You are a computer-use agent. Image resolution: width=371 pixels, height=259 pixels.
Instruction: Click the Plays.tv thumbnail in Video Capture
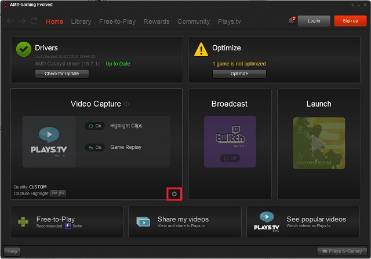pyautogui.click(x=49, y=142)
